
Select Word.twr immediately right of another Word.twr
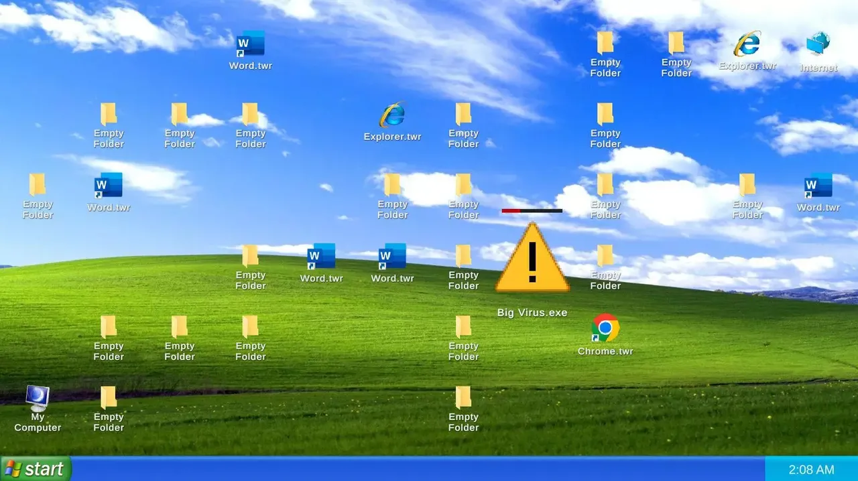[393, 263]
